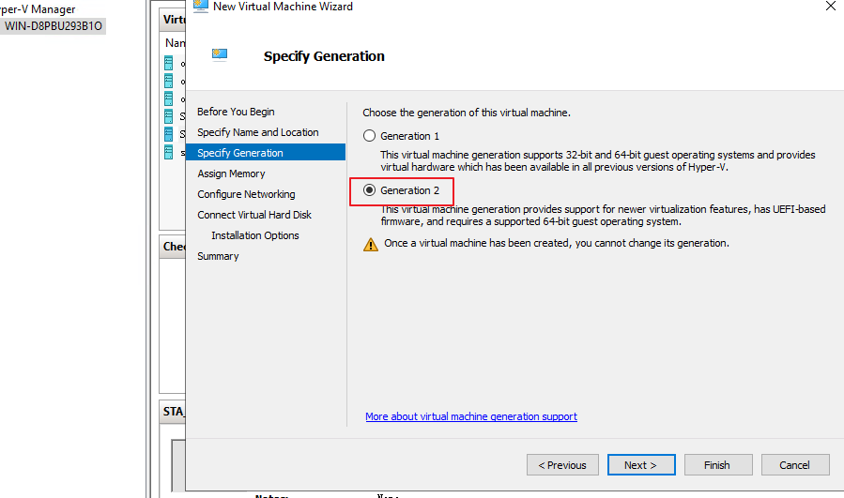Cancel the New Virtual Machine Wizard
This screenshot has width=844, height=498.
(793, 464)
